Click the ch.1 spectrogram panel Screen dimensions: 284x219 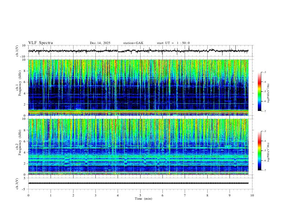pyautogui.click(x=138, y=87)
